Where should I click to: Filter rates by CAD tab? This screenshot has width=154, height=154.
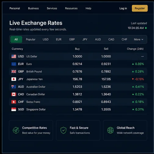tap(111, 39)
